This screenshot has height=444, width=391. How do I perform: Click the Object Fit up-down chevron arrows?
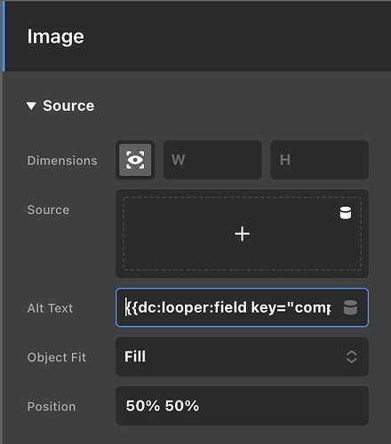(x=351, y=357)
